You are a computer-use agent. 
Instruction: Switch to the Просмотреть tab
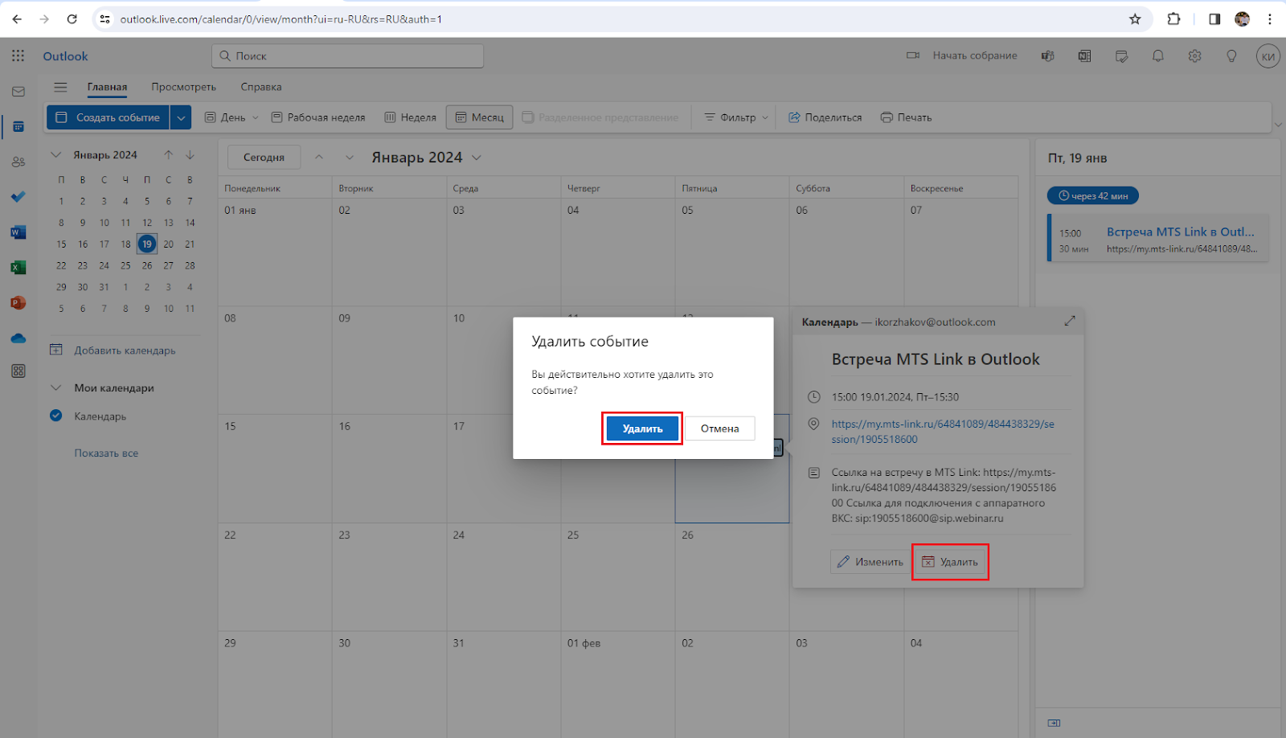[184, 87]
